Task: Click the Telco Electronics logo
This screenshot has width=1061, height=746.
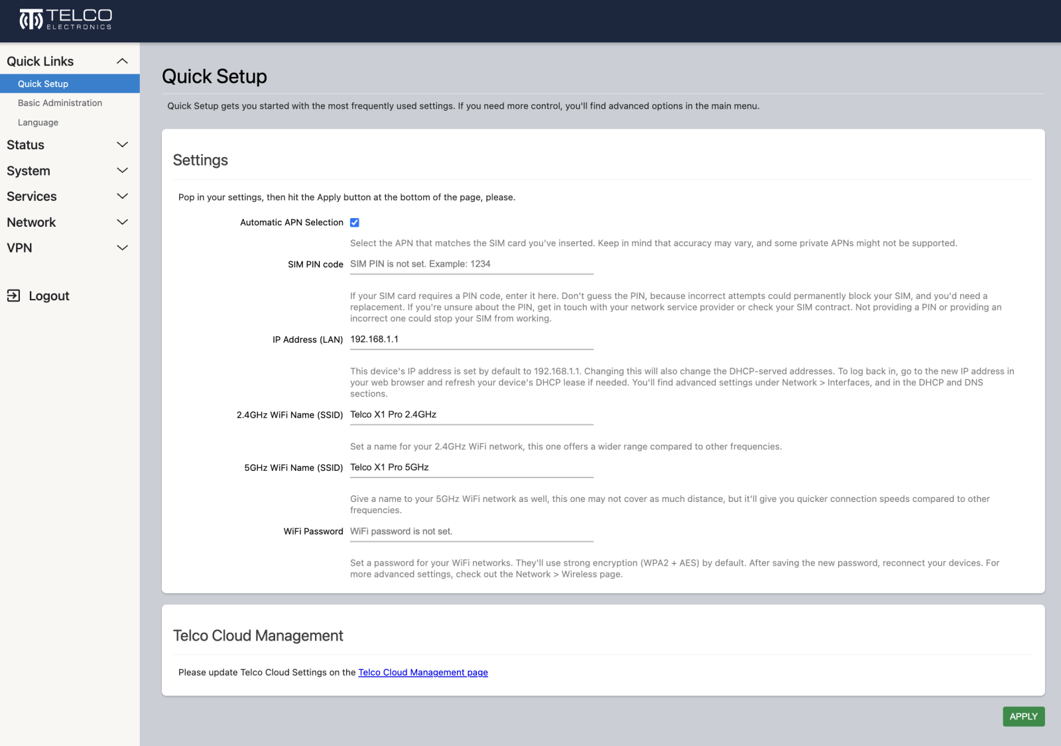Action: [x=66, y=20]
